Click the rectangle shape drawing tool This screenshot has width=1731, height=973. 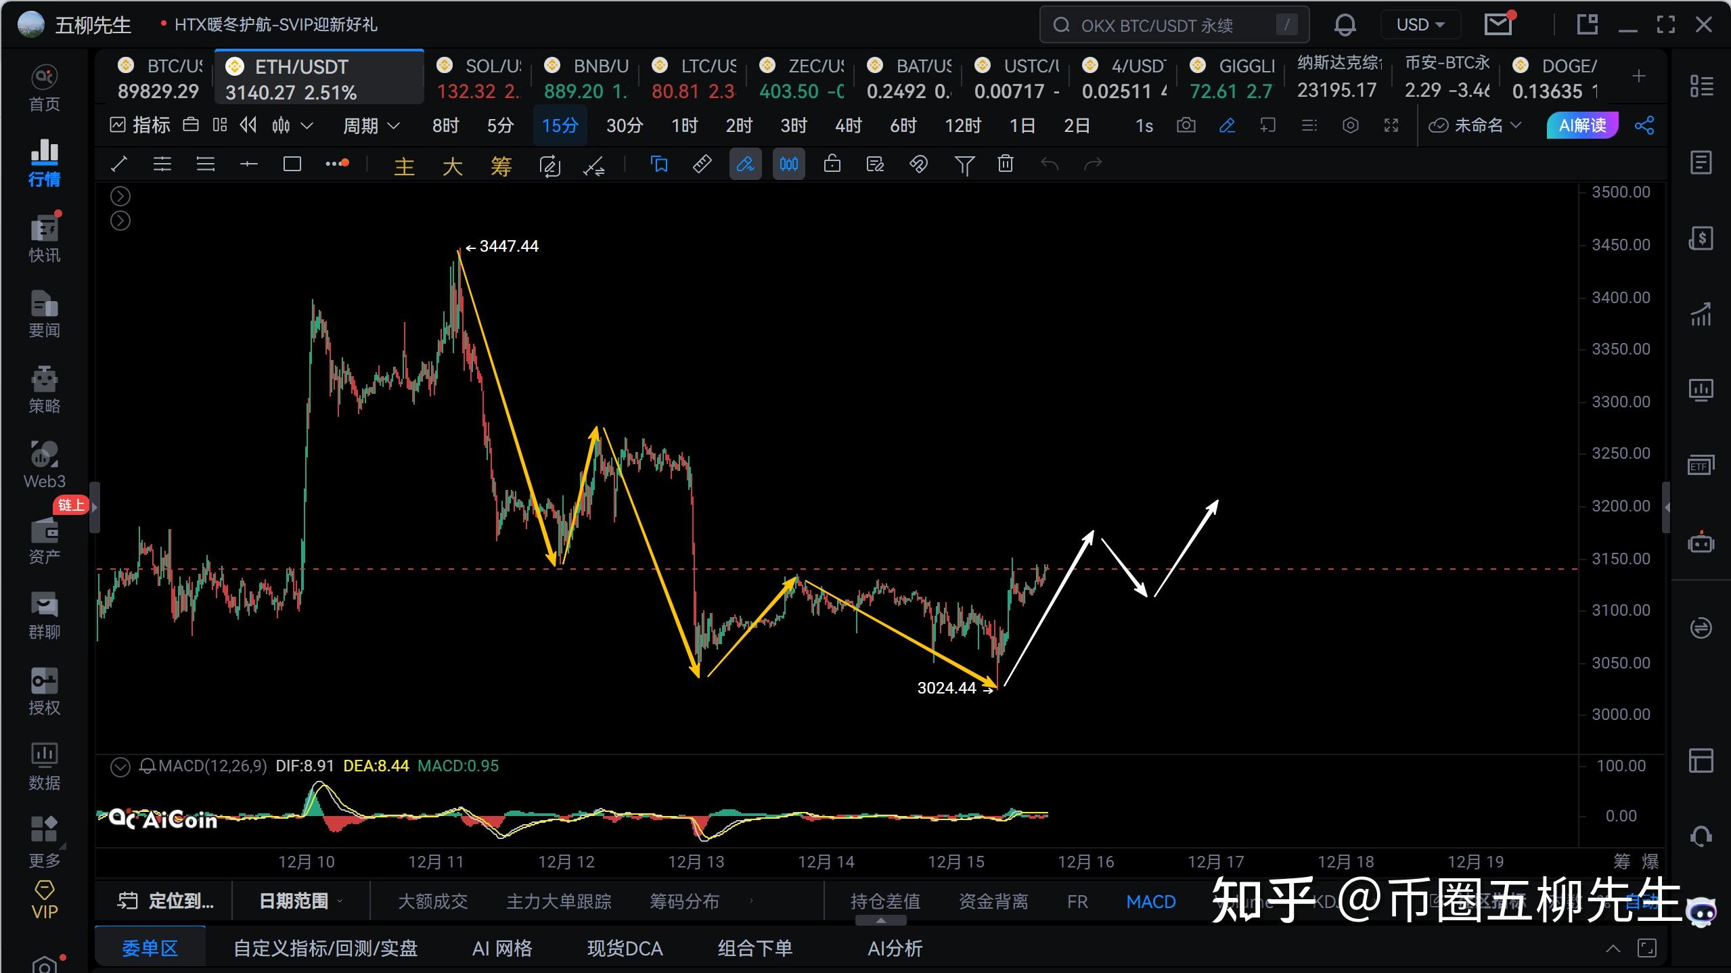[292, 164]
